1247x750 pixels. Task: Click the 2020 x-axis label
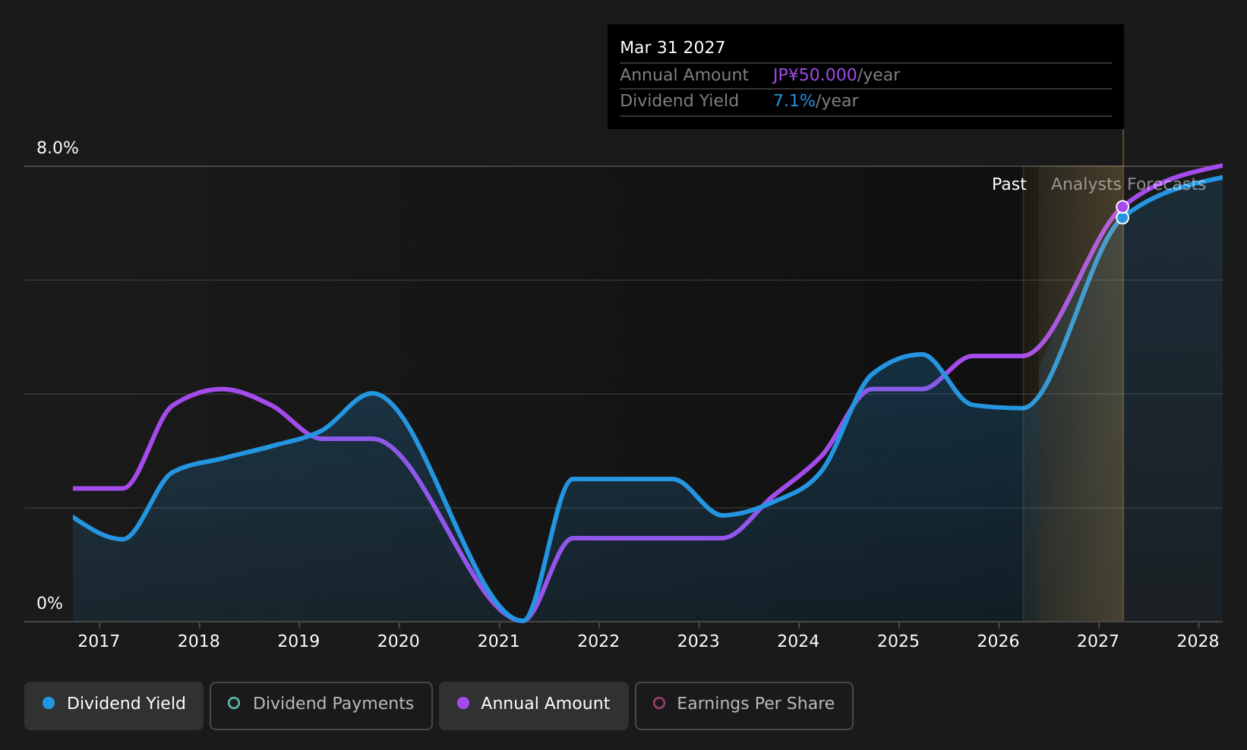[x=399, y=641]
